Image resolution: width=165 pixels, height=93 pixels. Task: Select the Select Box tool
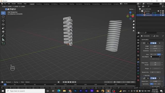pos(3,13)
